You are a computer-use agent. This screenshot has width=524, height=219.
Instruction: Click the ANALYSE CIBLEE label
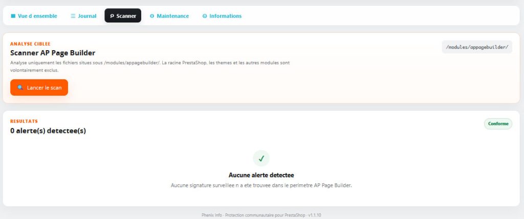(30, 44)
